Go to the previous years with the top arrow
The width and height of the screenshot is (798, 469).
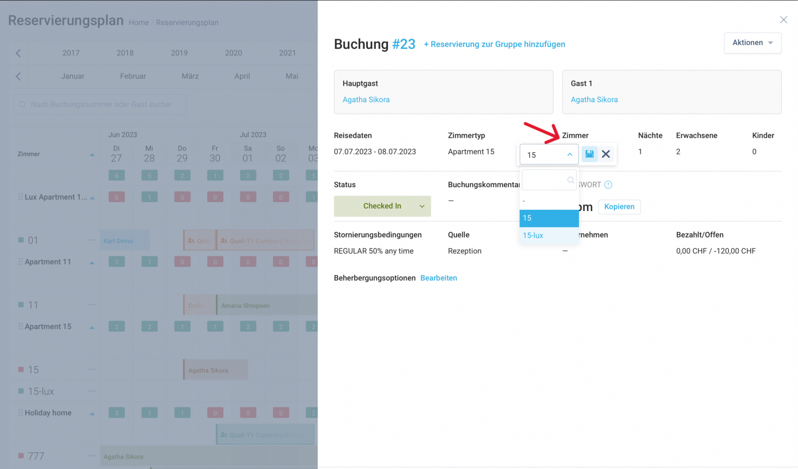[x=18, y=53]
